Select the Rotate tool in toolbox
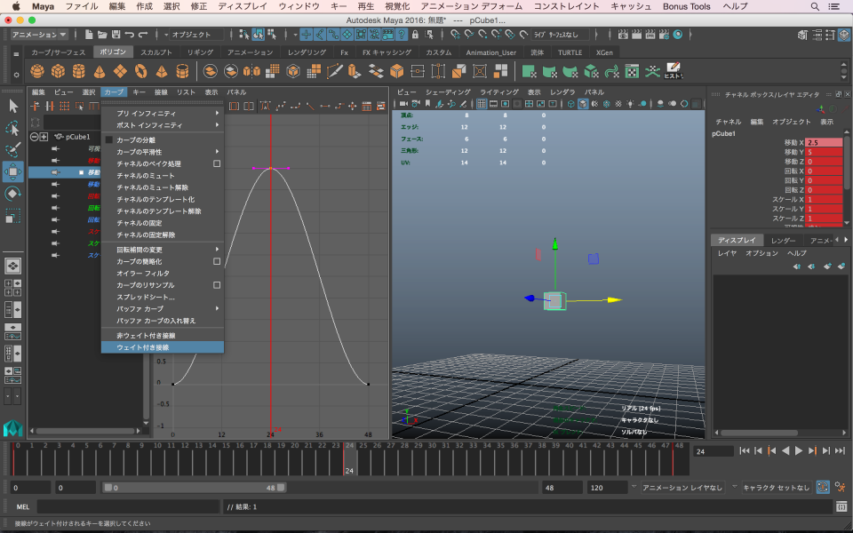Image resolution: width=853 pixels, height=533 pixels. pyautogui.click(x=13, y=195)
